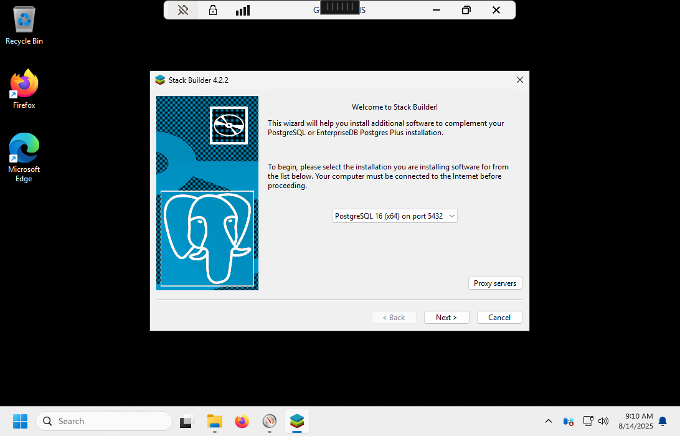The image size is (680, 436).
Task: Open Firefox from the taskbar
Action: pyautogui.click(x=242, y=422)
